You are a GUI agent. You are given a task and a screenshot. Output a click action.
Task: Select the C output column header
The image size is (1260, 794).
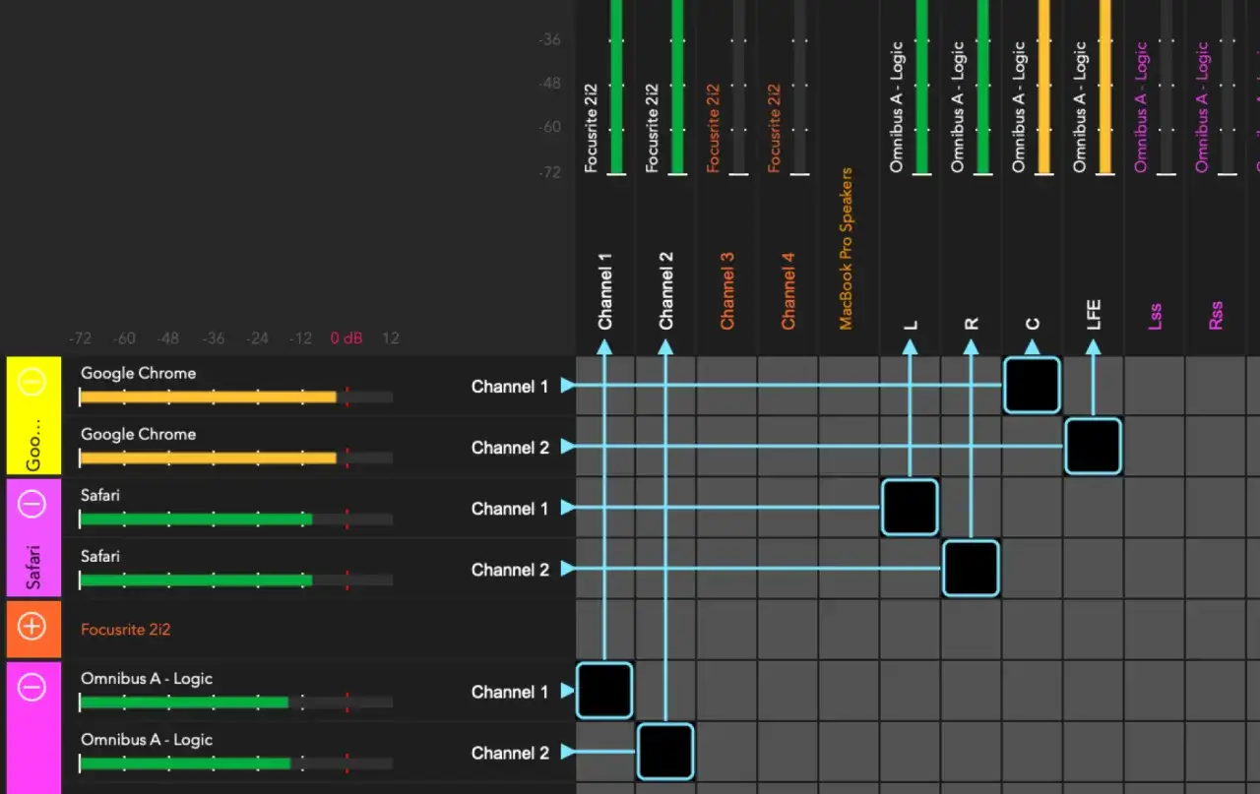tap(1033, 322)
